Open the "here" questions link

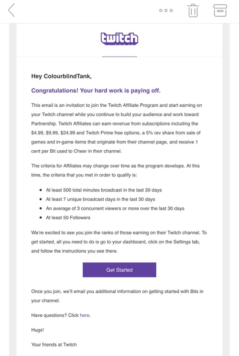point(84,315)
